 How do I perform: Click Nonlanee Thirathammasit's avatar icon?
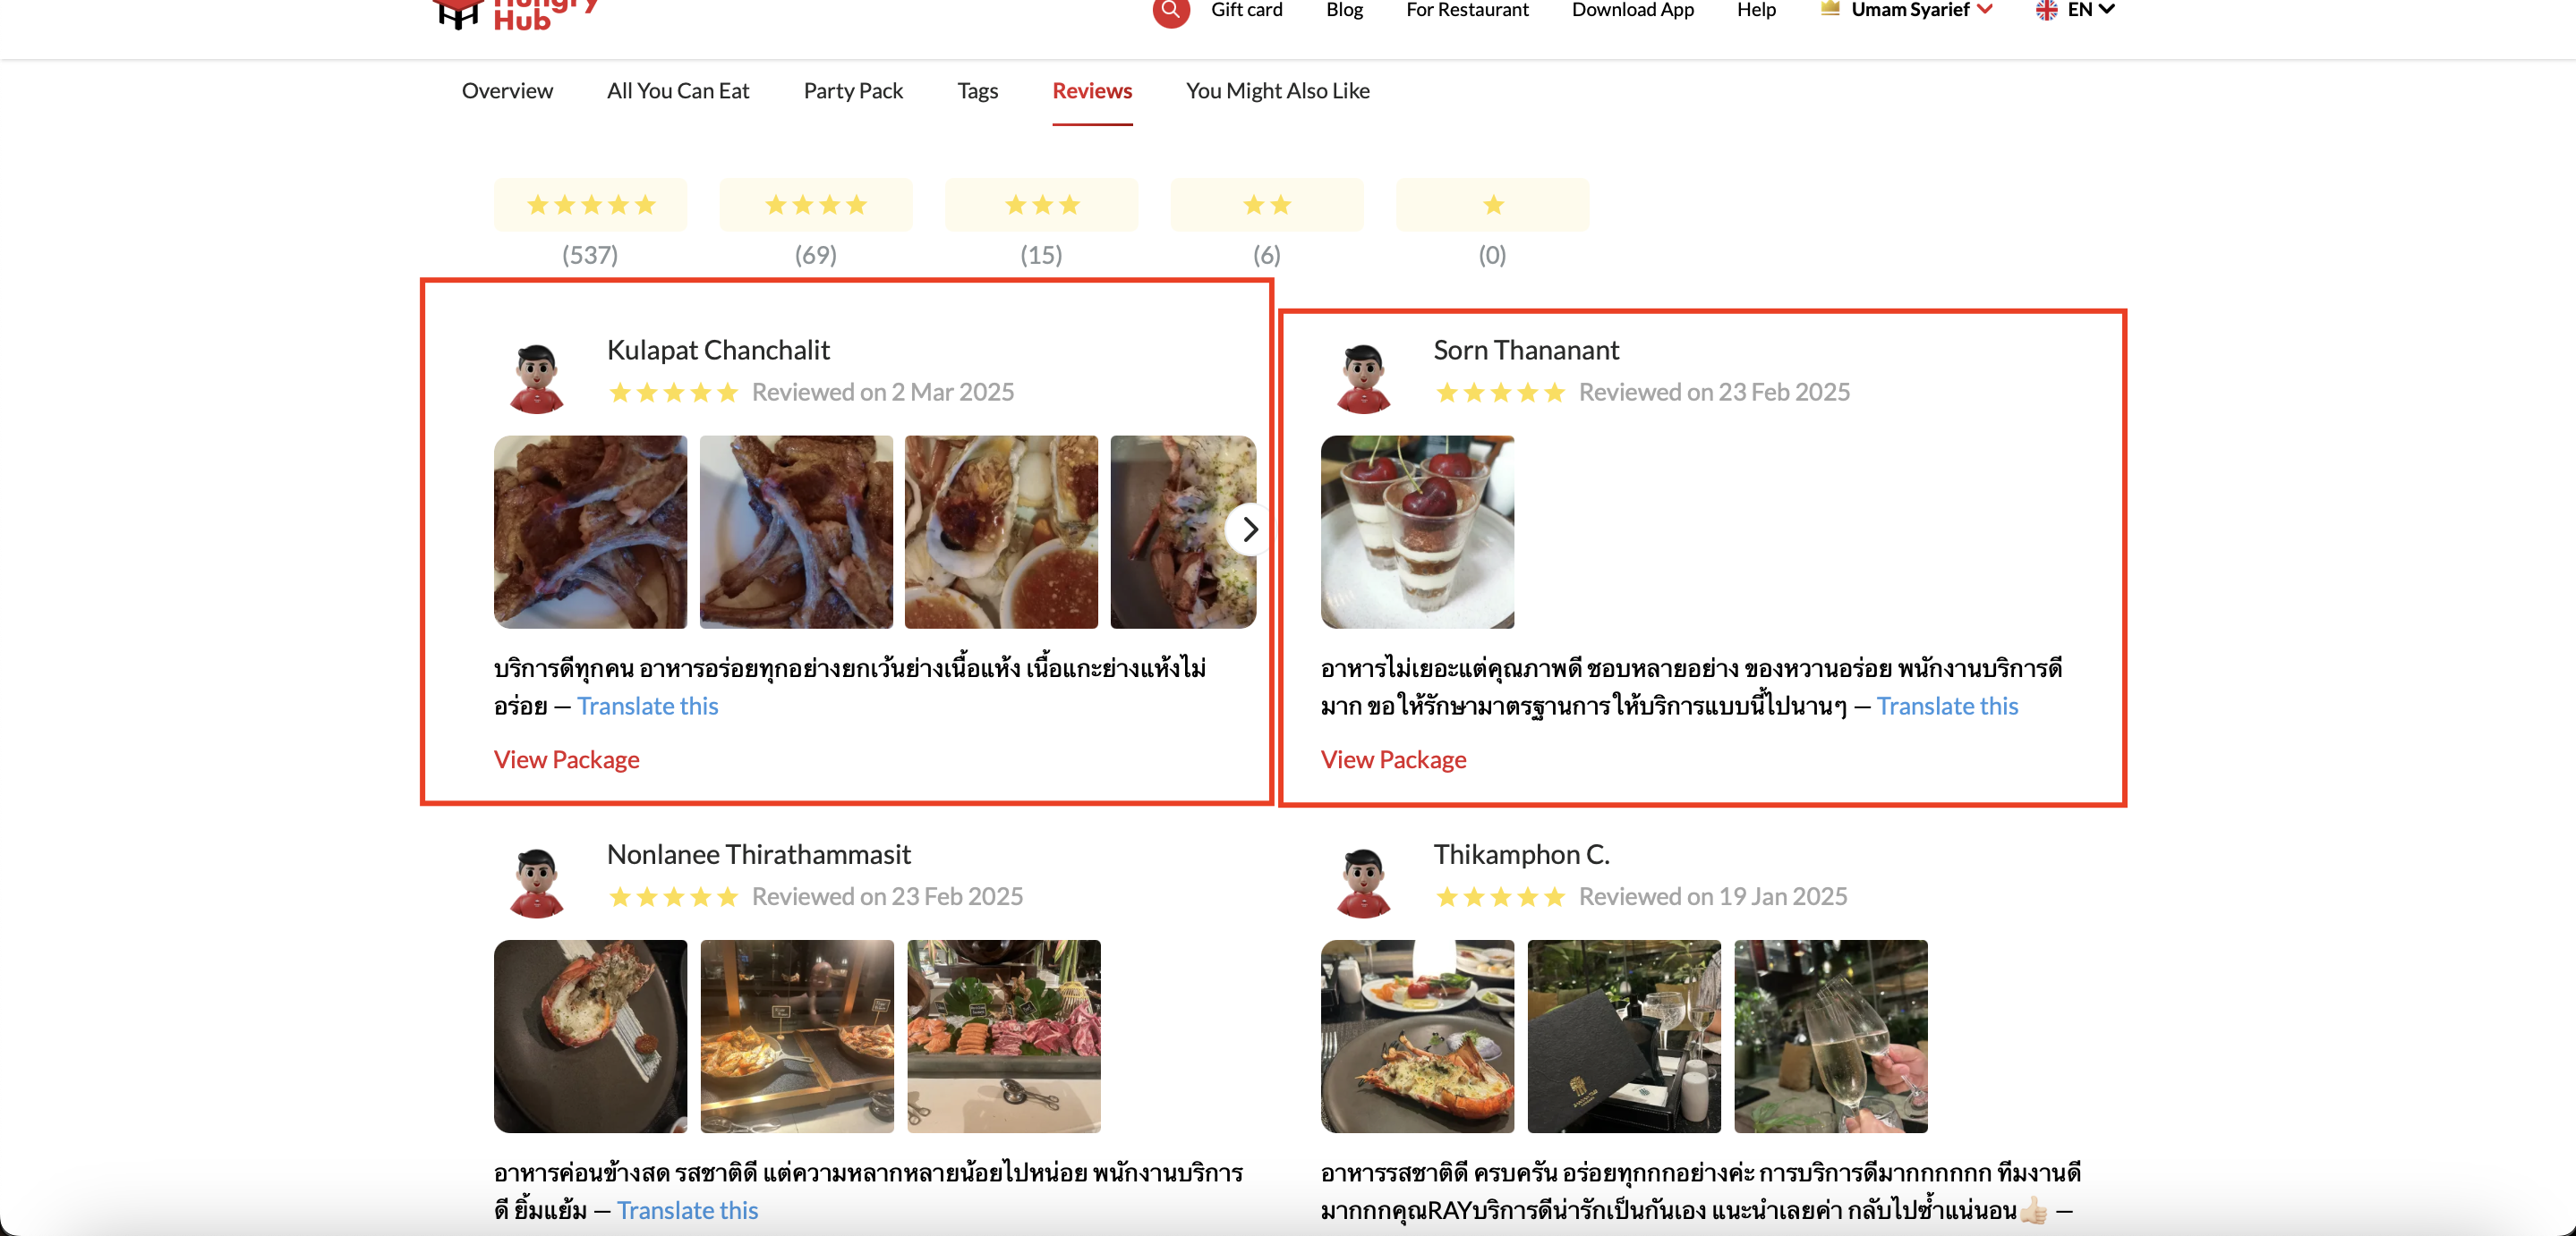(537, 884)
